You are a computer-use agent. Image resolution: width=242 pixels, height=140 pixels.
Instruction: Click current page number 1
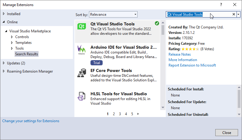[x=107, y=114]
